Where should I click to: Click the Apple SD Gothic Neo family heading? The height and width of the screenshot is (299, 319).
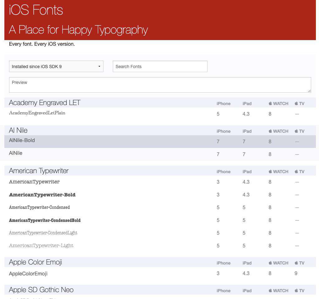pyautogui.click(x=41, y=290)
